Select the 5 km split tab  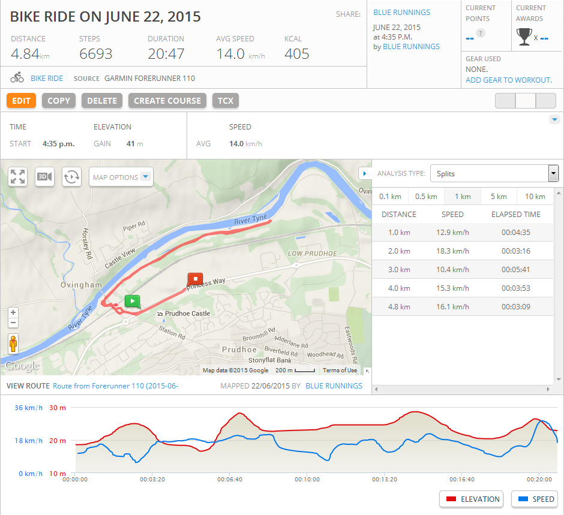click(x=498, y=196)
